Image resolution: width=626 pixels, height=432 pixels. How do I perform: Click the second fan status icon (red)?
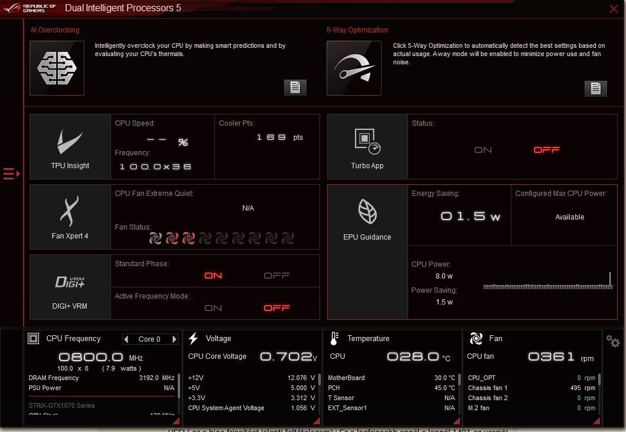[172, 238]
